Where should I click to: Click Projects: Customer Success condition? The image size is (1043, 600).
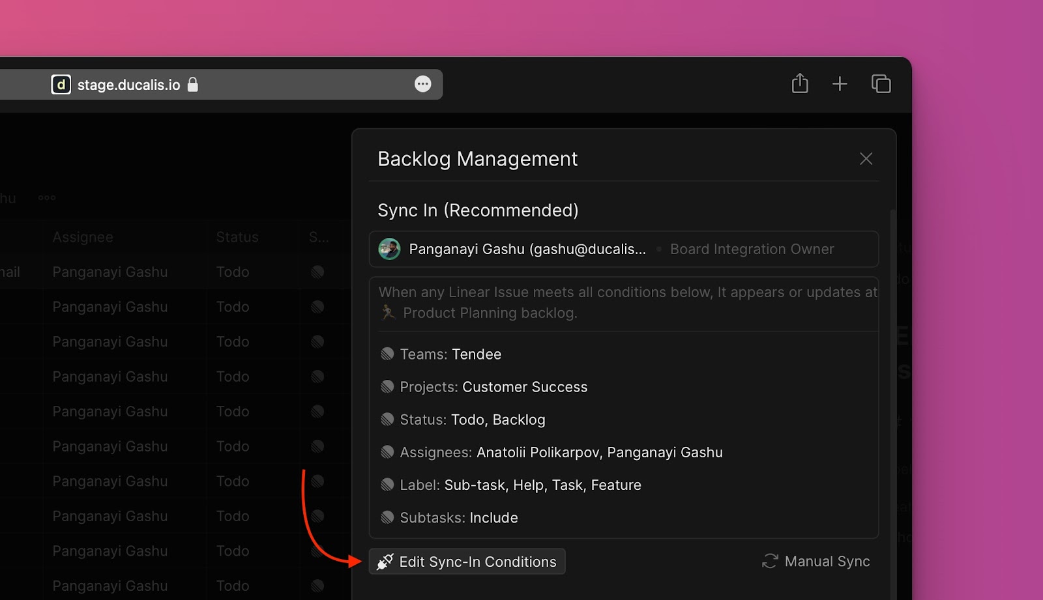point(484,387)
